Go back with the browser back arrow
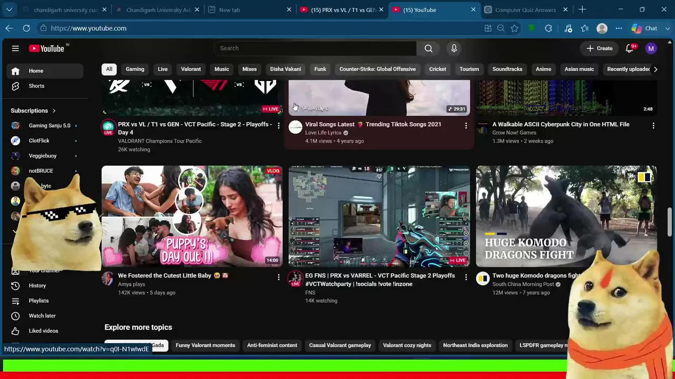The image size is (675, 379). pyautogui.click(x=9, y=28)
